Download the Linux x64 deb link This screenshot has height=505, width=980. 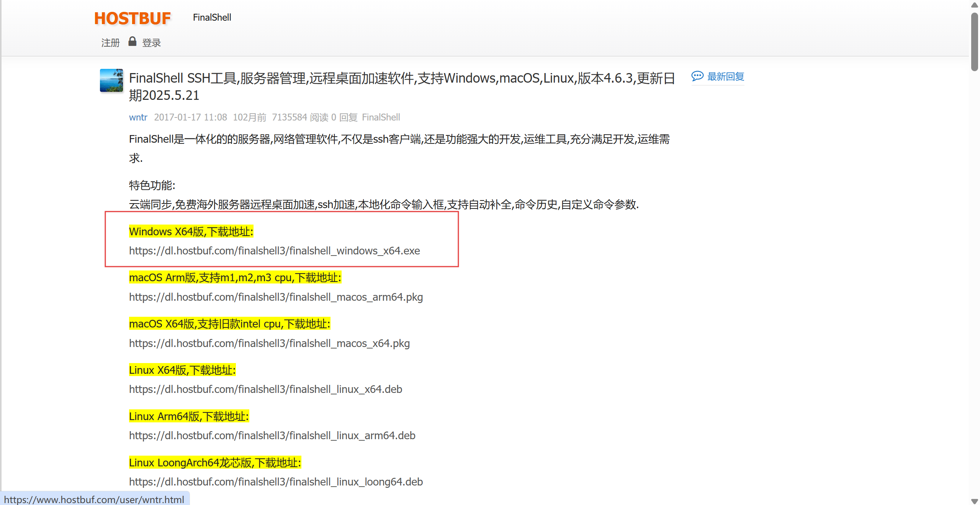tap(265, 389)
